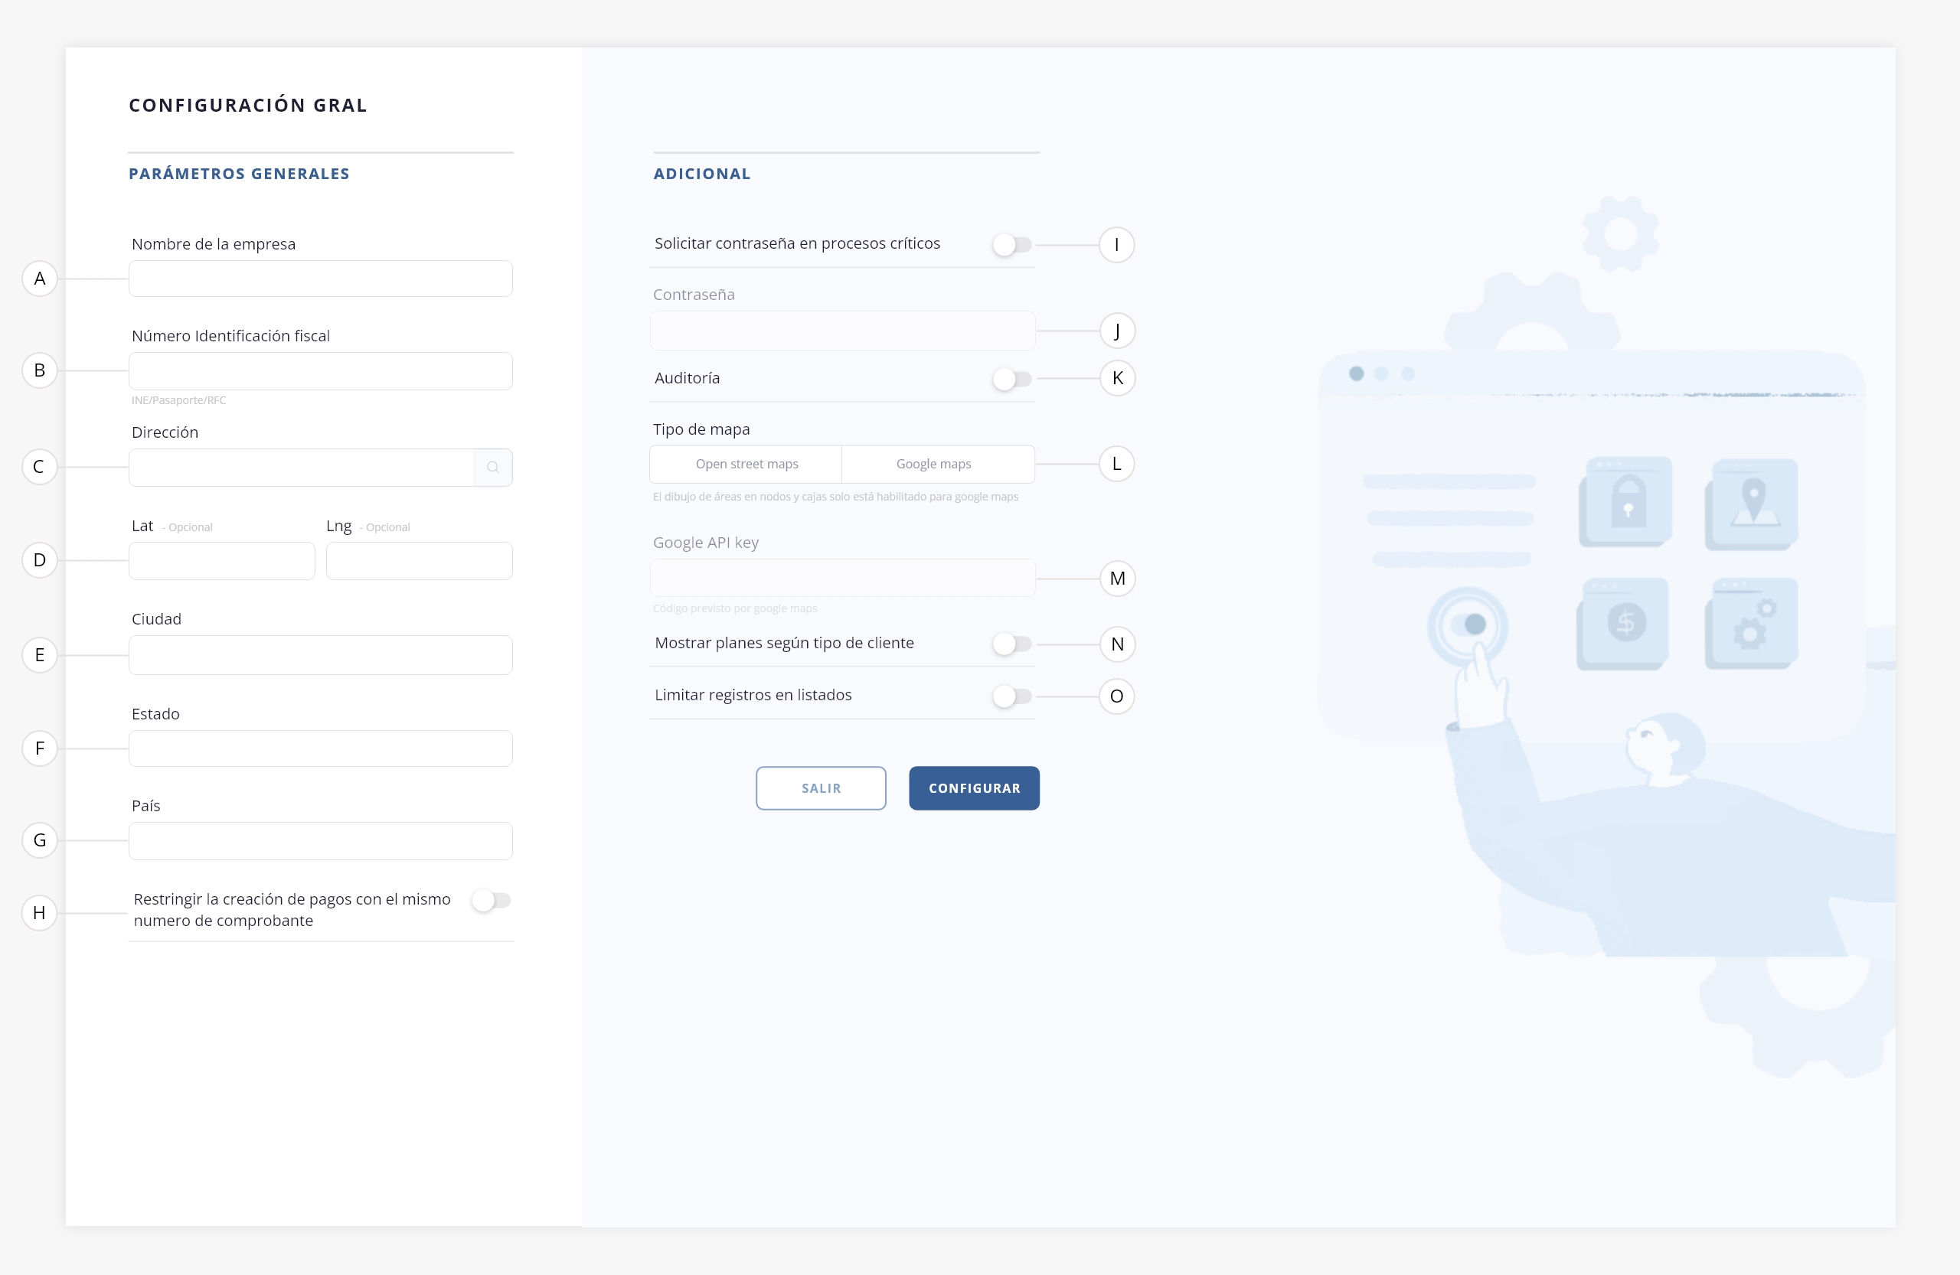Click the circled letter O annotation marker
The height and width of the screenshot is (1275, 1960).
1117,696
